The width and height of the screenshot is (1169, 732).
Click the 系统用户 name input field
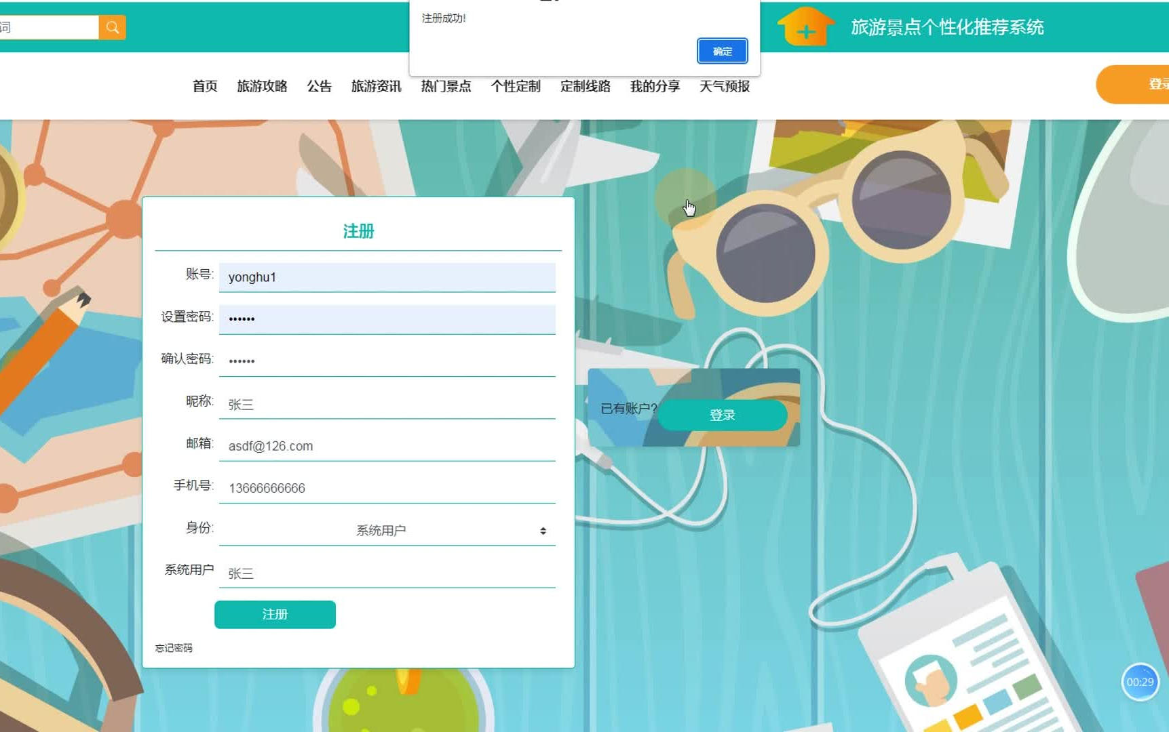click(x=387, y=573)
